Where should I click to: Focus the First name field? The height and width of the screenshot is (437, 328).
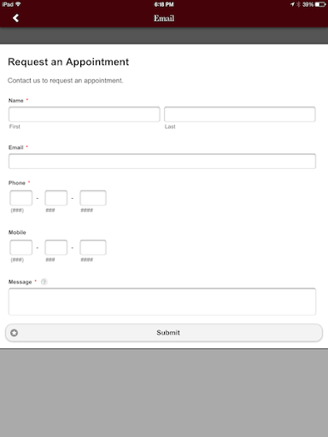coord(85,114)
